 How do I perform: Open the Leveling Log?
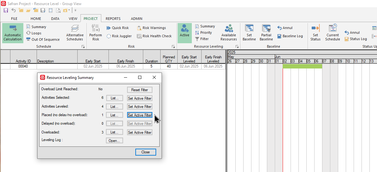click(115, 140)
